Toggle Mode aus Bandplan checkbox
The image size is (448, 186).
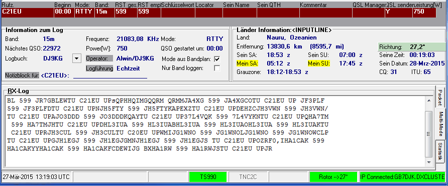tap(217, 59)
